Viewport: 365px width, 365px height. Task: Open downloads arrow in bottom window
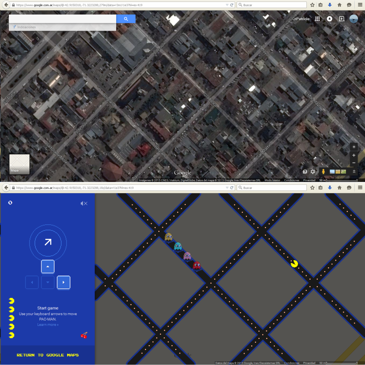pyautogui.click(x=330, y=187)
